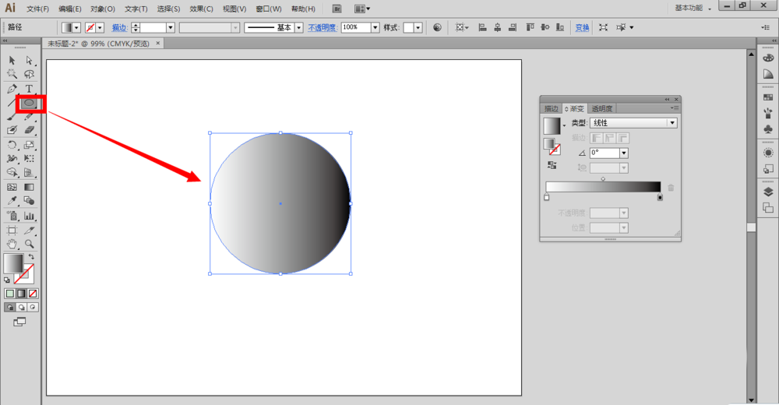
Task: Click the Reverse Gradient icon in the gradient panel
Action: point(552,165)
